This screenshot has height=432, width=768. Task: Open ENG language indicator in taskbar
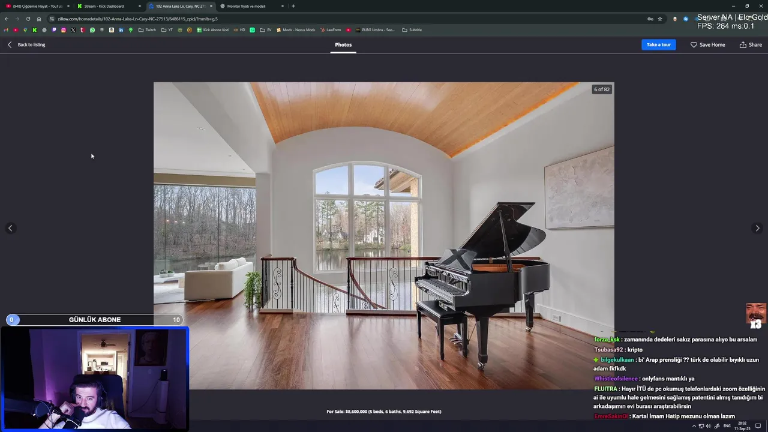coord(727,426)
